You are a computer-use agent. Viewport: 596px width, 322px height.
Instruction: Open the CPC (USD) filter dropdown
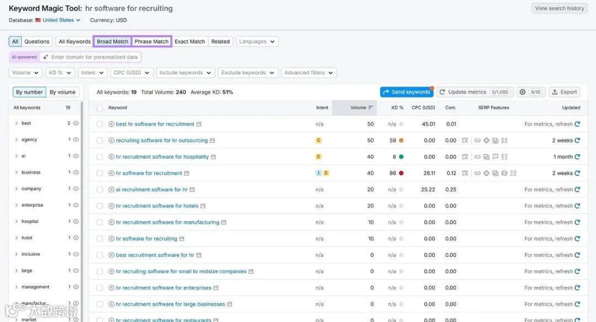tap(131, 73)
